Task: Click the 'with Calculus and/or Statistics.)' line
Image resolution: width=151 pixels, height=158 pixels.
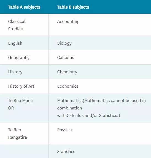Action: [88, 116]
